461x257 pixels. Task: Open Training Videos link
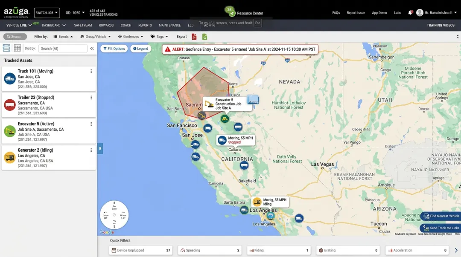(441, 25)
